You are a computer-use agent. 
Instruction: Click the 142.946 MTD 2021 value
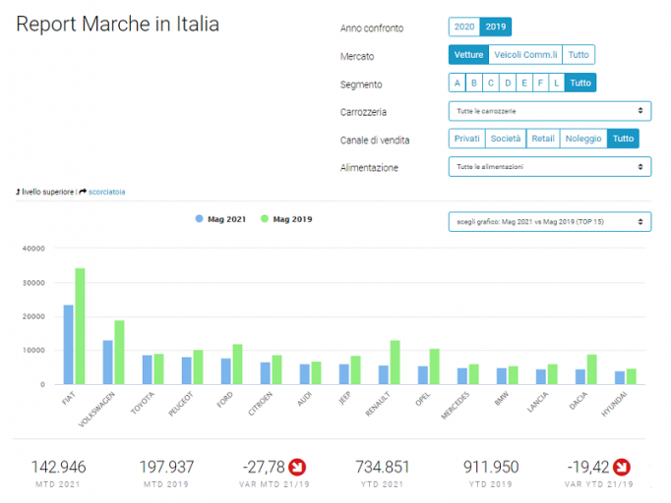(x=59, y=467)
